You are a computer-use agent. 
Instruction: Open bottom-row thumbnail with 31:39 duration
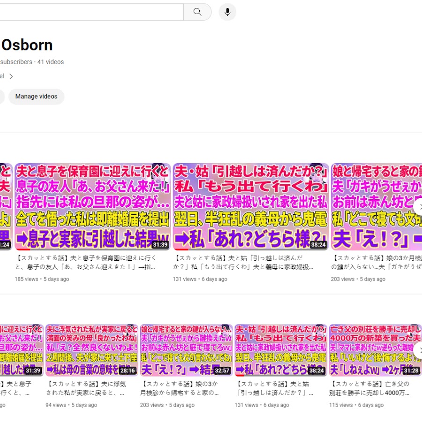22,350
